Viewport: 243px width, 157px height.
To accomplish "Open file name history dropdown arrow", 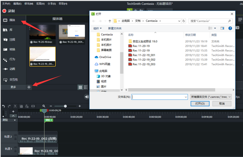I will (186, 97).
